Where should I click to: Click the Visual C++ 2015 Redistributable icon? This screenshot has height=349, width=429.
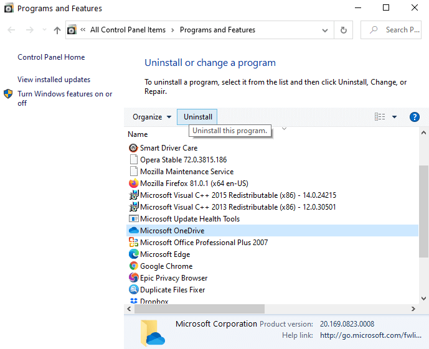[x=133, y=195]
